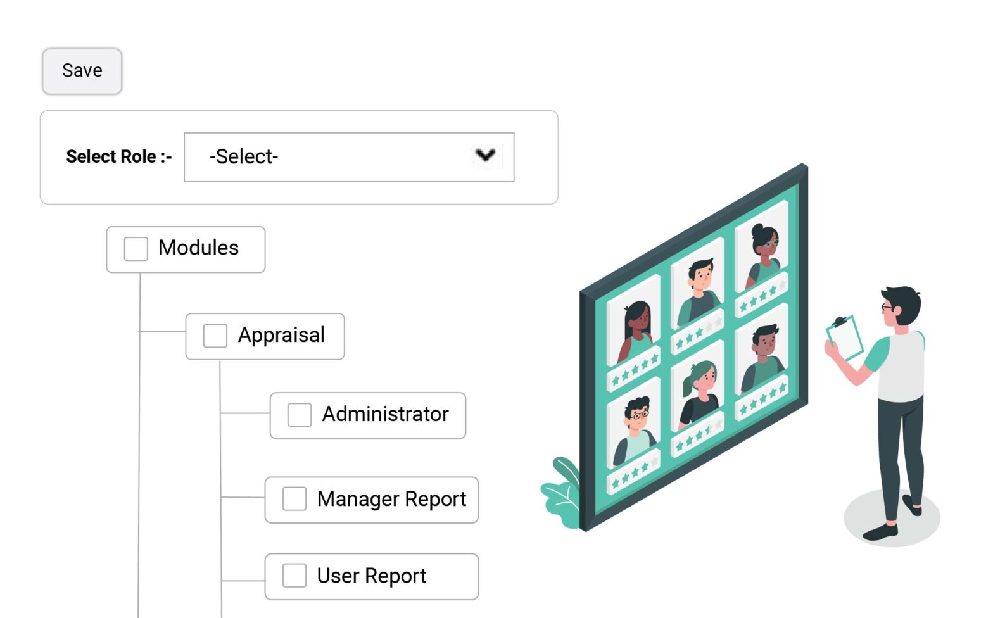
Task: Select the Appraisal node in the tree
Action: coord(281,336)
